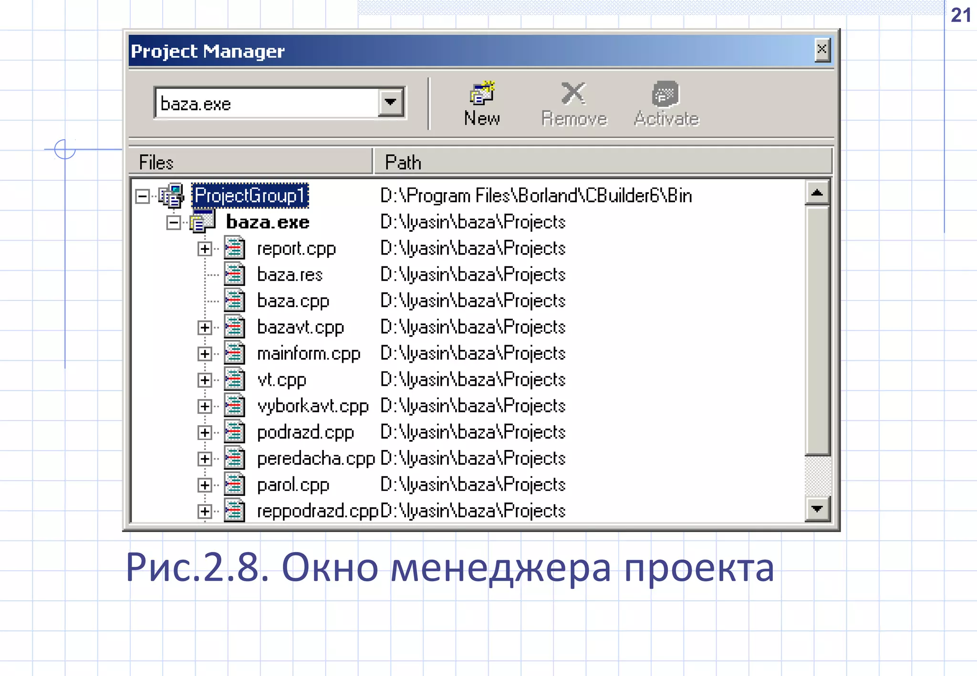The height and width of the screenshot is (676, 977).
Task: Select baza.res in the file tree
Action: click(x=290, y=275)
